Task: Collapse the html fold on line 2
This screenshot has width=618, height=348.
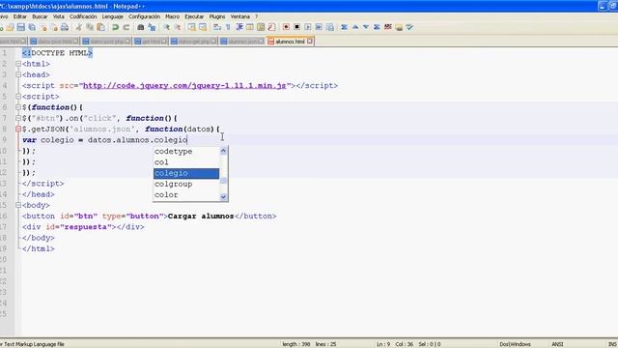Action: [x=18, y=64]
